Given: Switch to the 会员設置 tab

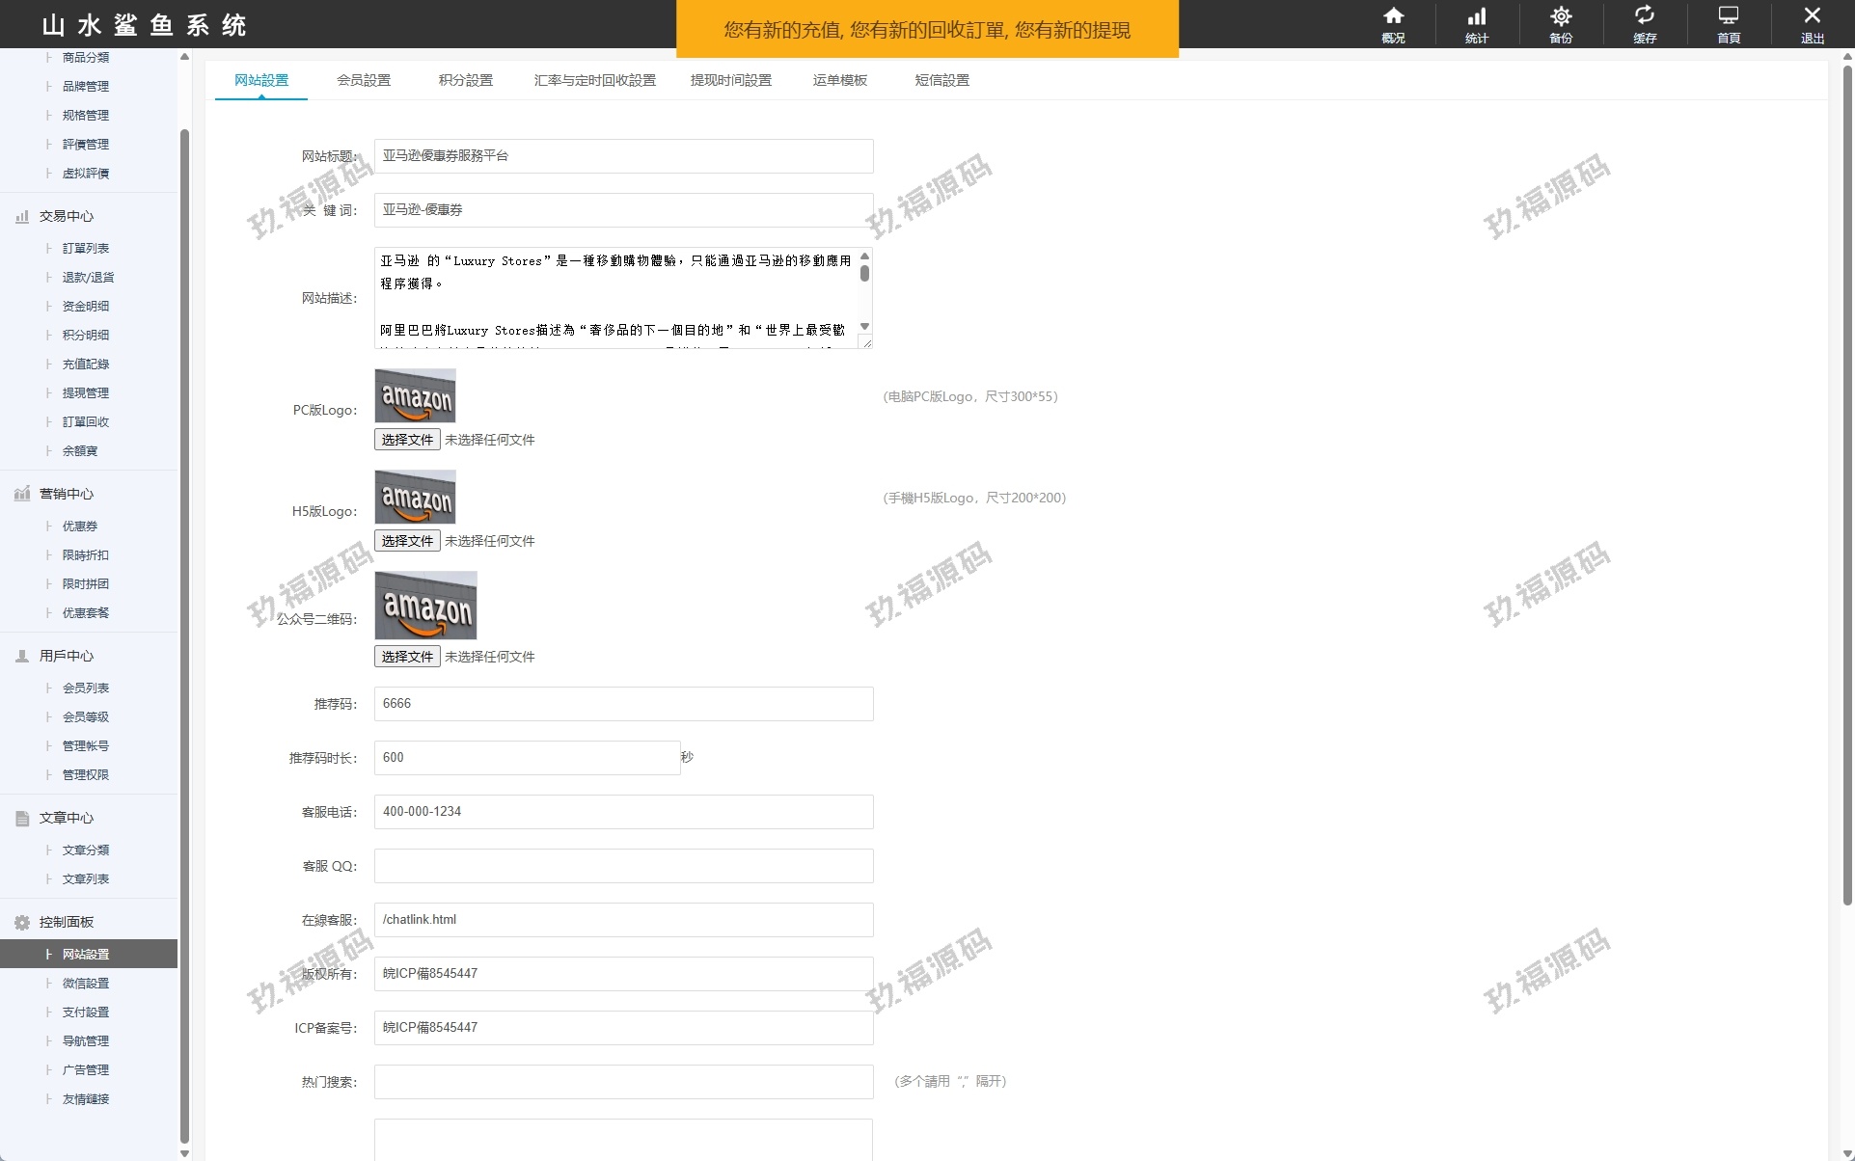Looking at the screenshot, I should pyautogui.click(x=364, y=81).
